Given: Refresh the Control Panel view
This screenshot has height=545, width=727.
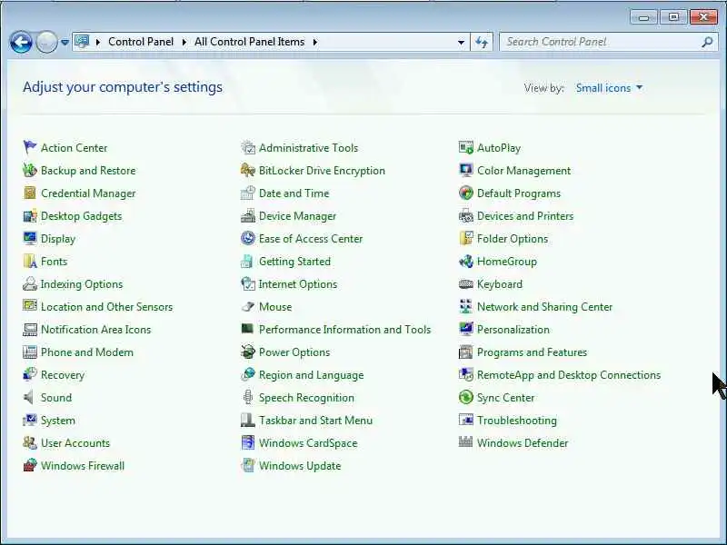Looking at the screenshot, I should (x=482, y=42).
